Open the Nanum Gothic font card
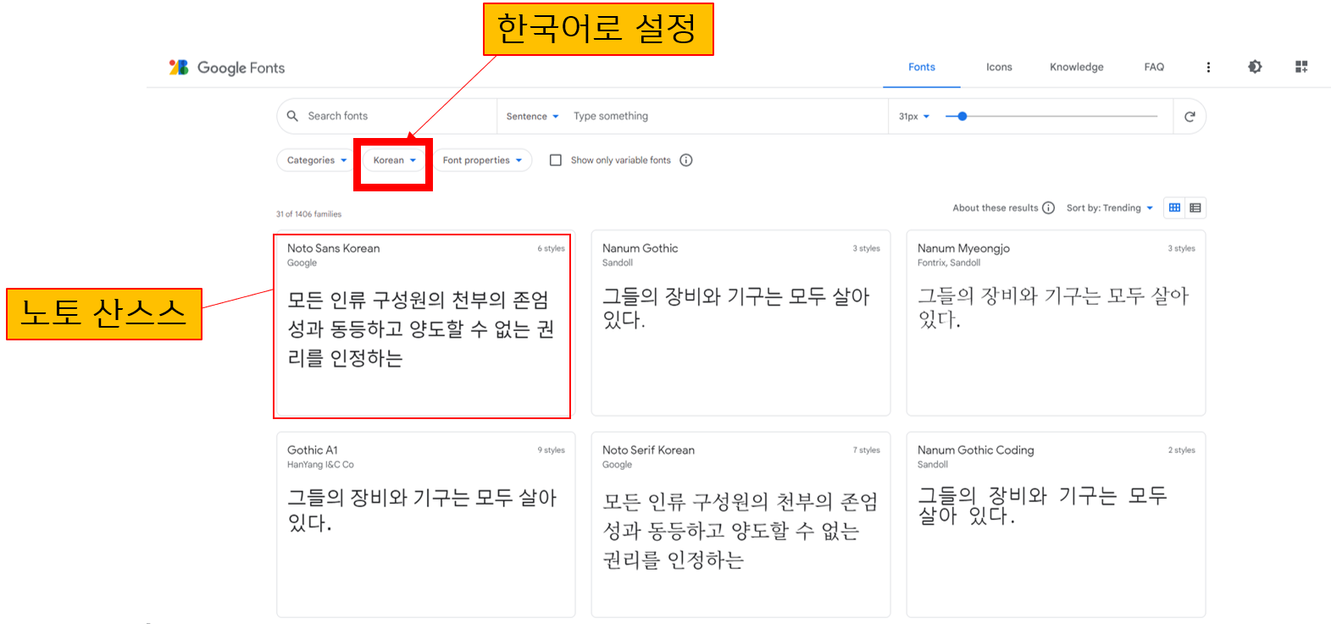The width and height of the screenshot is (1331, 624). click(740, 323)
